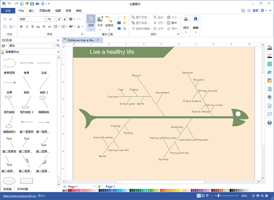This screenshot has width=274, height=200.
Task: Open the 页面布局 ribbon tab
Action: click(x=45, y=11)
